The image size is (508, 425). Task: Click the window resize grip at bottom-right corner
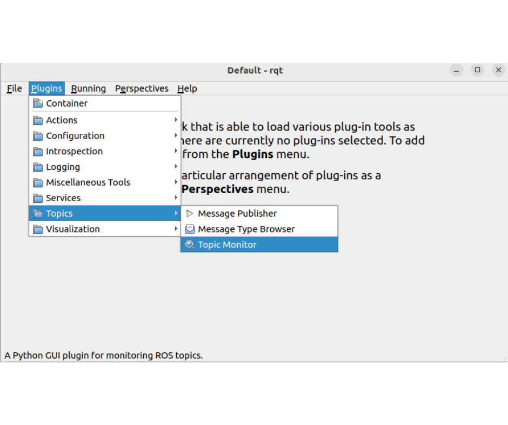[504, 358]
